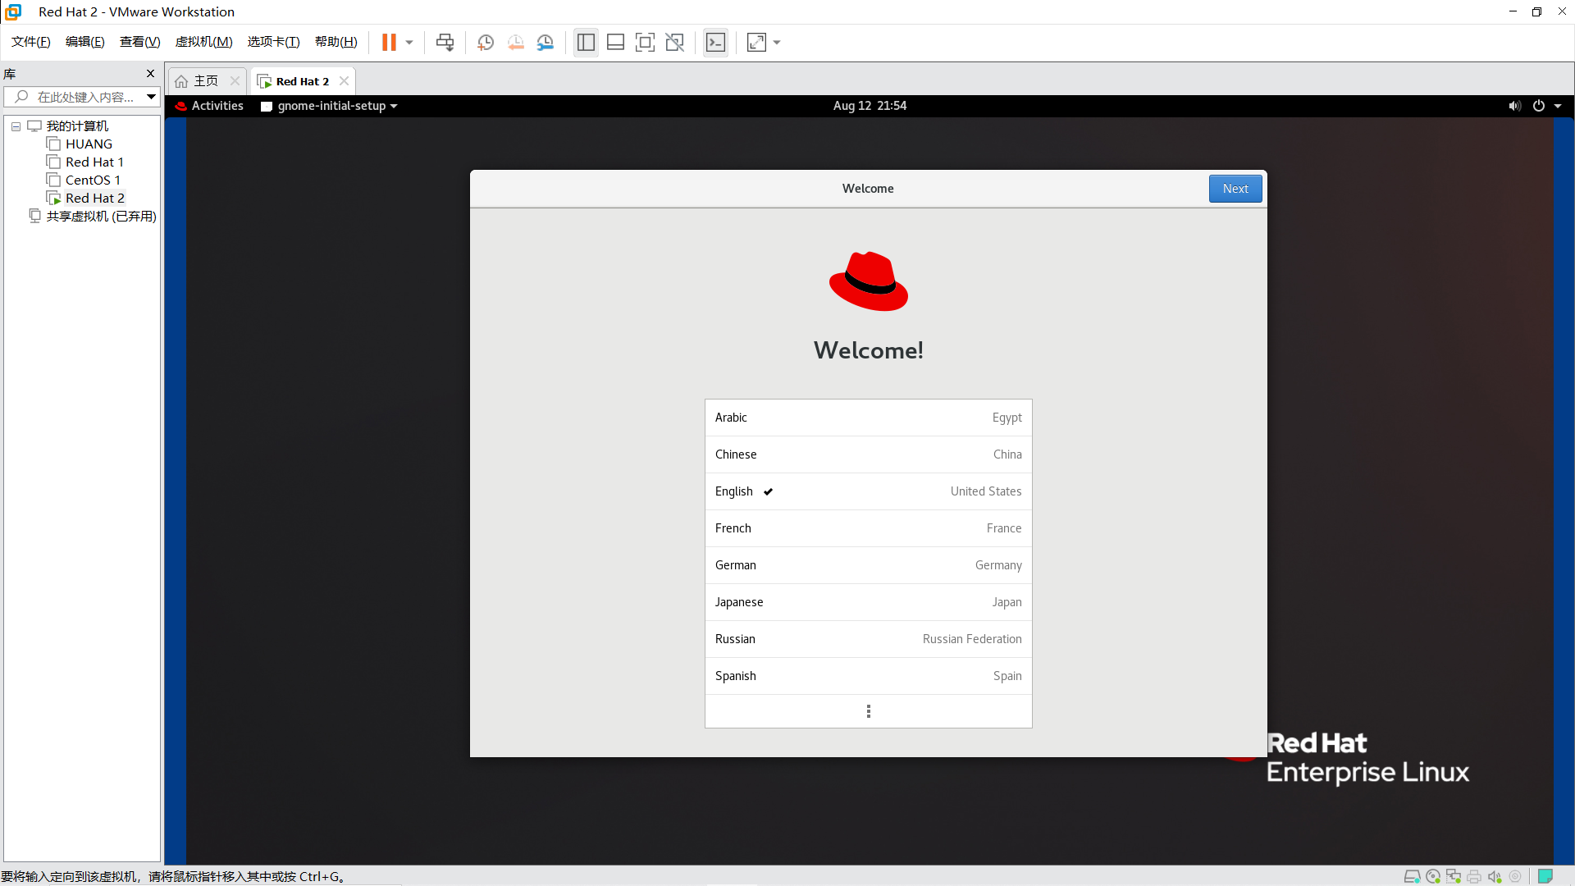Image resolution: width=1575 pixels, height=886 pixels.
Task: Select the 我的计算机 tree item
Action: coord(77,126)
